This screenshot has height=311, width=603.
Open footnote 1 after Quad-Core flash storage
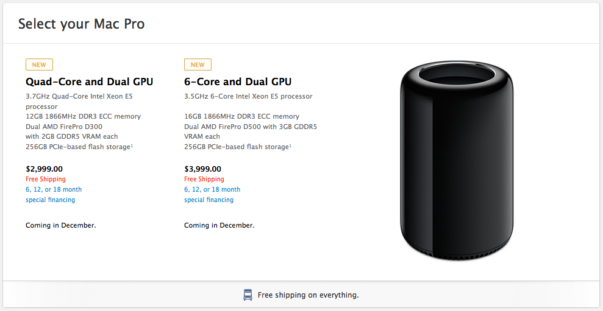132,145
